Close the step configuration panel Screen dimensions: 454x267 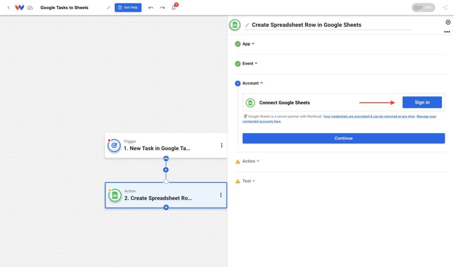coord(448,22)
